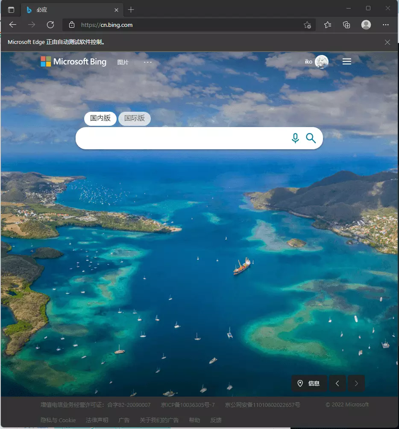399x429 pixels.
Task: Dismiss the automated test software notification bar
Action: click(x=387, y=42)
